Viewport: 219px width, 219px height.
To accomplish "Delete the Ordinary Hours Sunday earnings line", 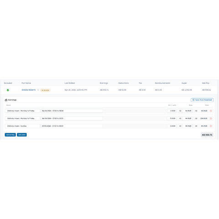I will click(x=211, y=126).
